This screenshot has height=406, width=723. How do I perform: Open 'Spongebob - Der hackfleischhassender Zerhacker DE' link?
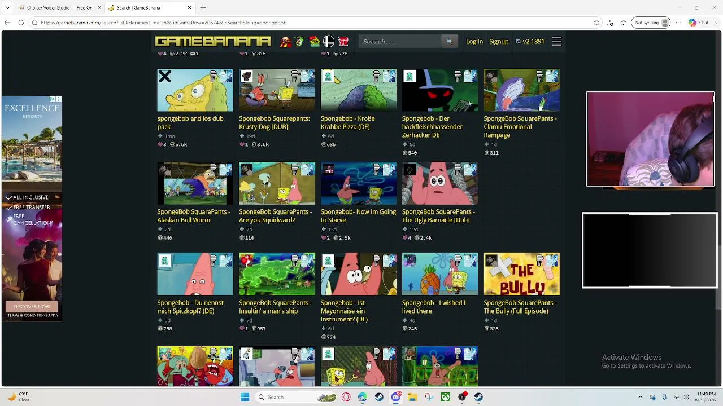432,127
